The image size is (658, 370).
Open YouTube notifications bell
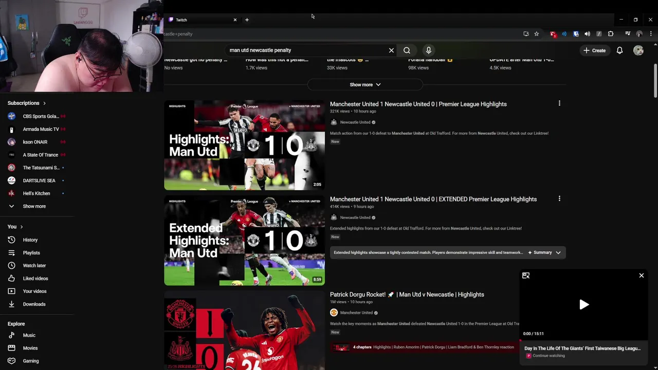619,50
